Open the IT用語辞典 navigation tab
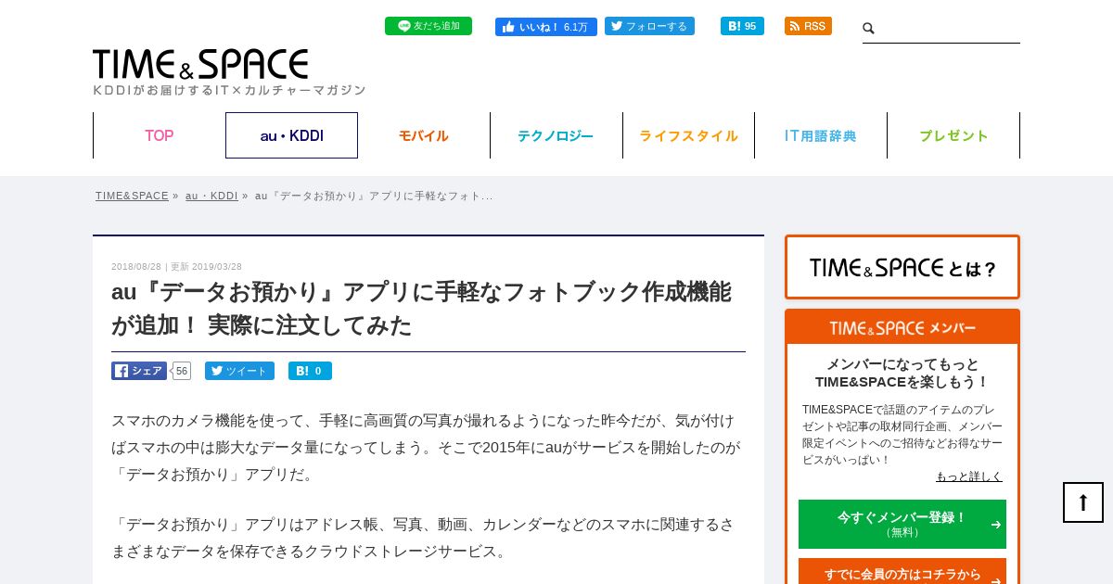Viewport: 1113px width, 584px height. [x=821, y=135]
